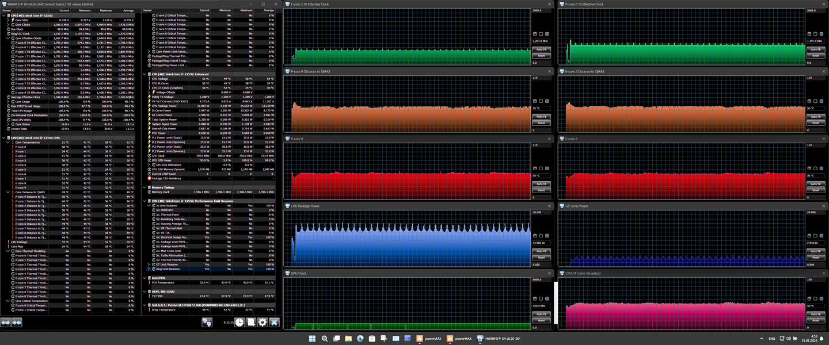Viewport: 829px width, 345px height.
Task: Click the green swatch in the E-core 2 T0 Effective Clock graph
Action: (535, 34)
